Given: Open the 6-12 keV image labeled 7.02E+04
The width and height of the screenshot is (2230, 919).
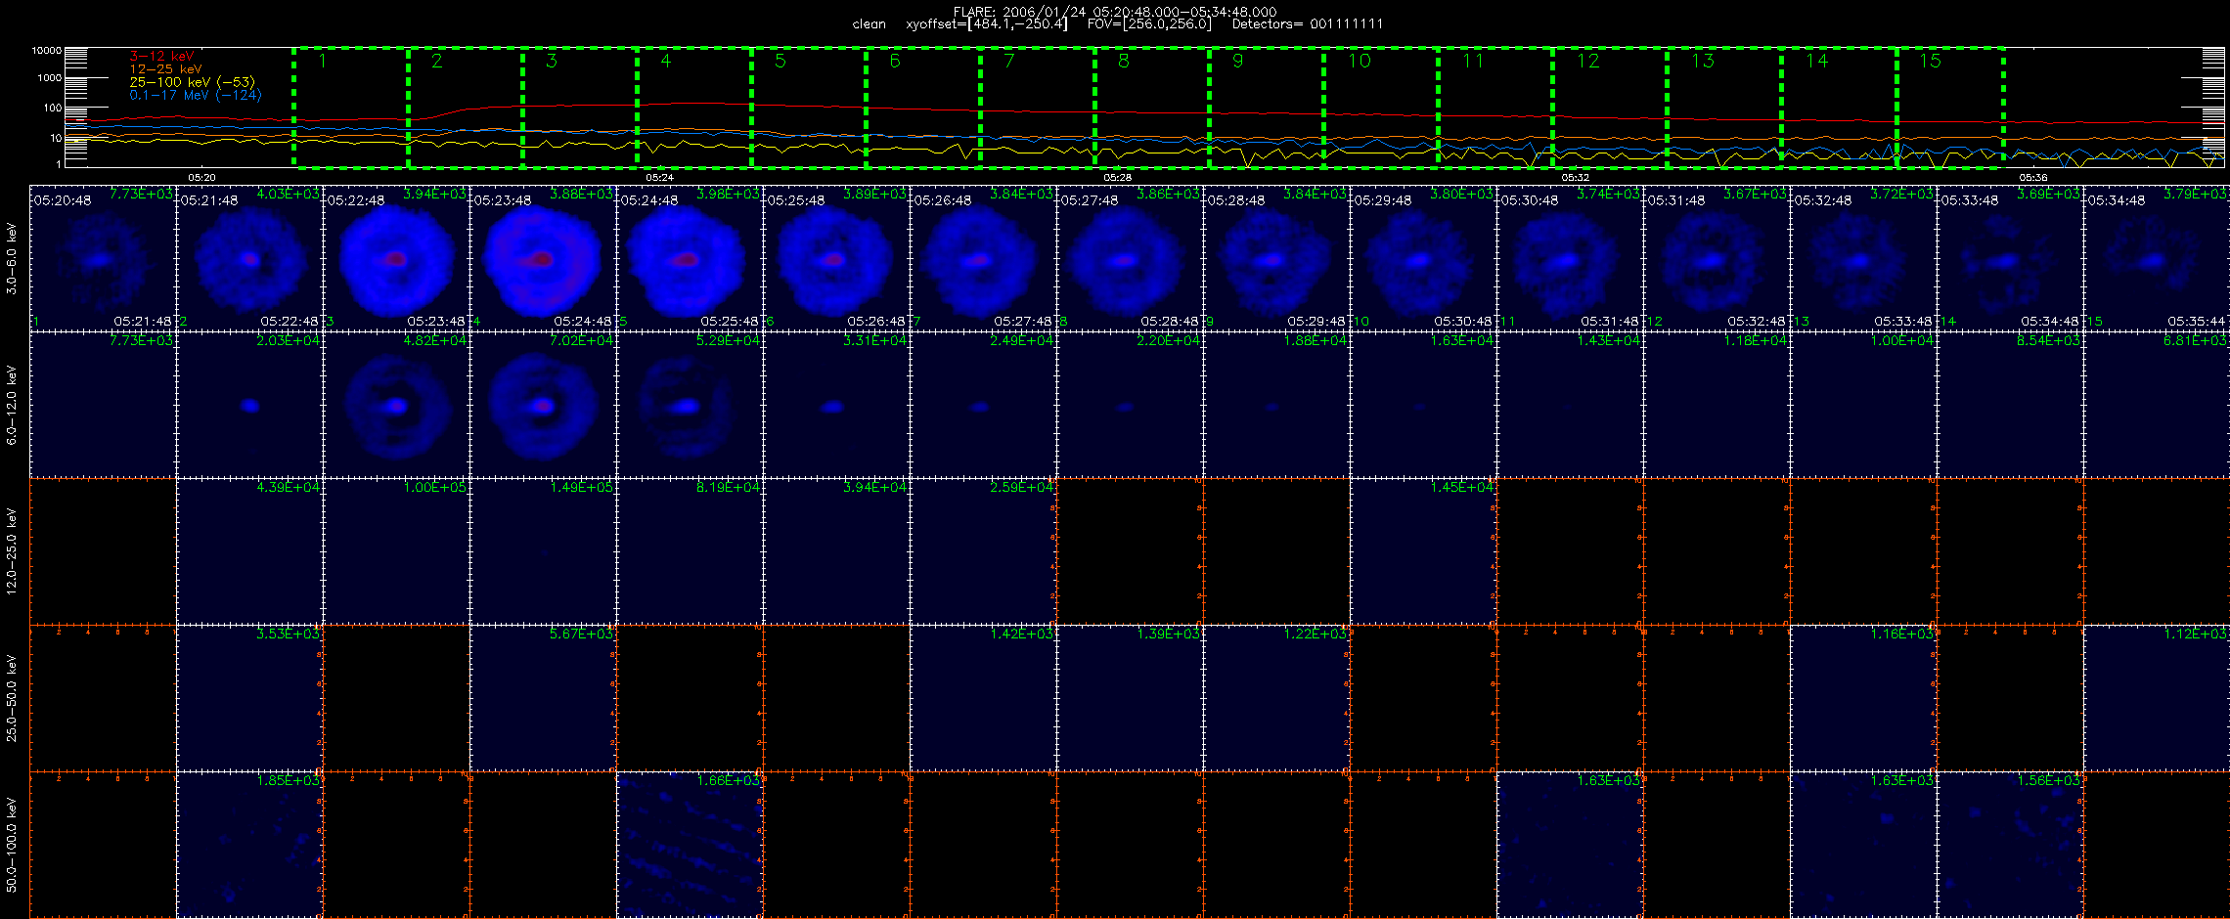Looking at the screenshot, I should coord(543,405).
